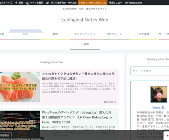
Task: Open the プロフィール navigation tab
Action: pyautogui.click(x=114, y=34)
